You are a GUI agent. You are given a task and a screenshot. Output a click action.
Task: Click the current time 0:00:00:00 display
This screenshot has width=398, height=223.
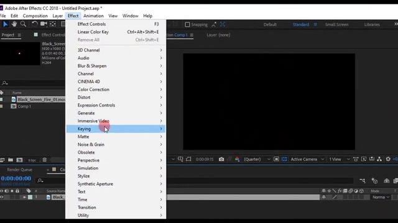pos(16,178)
